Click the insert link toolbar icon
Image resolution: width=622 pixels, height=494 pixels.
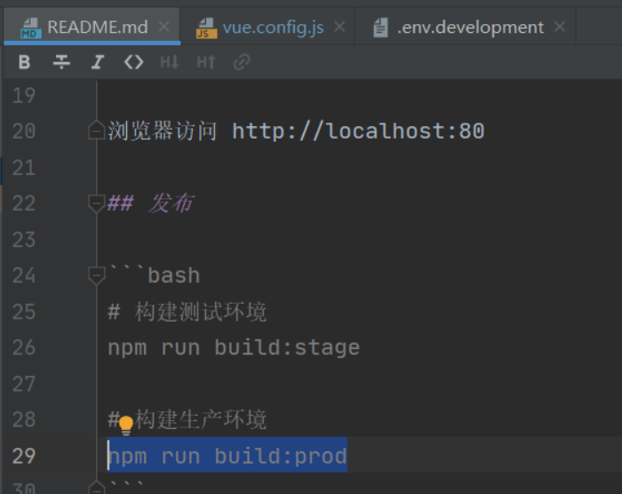point(241,62)
